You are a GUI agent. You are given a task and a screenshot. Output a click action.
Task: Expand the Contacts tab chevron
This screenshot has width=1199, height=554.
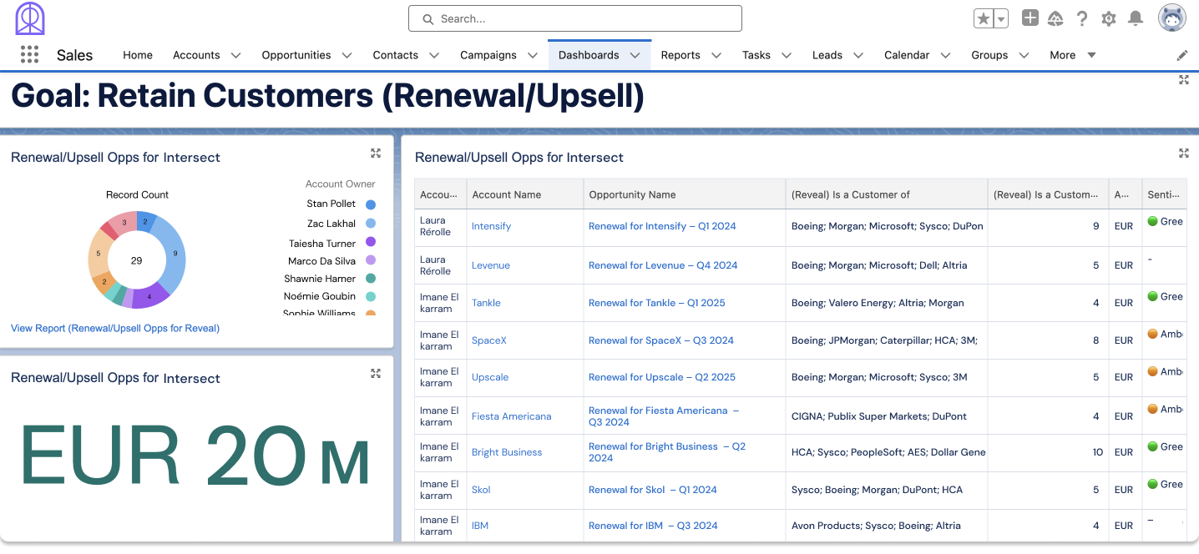[434, 55]
